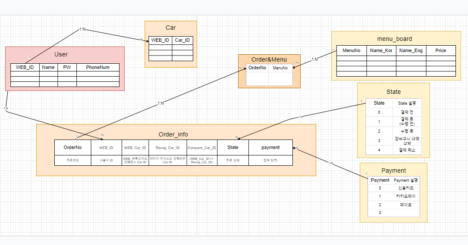Click State column header in Order_info

point(233,148)
